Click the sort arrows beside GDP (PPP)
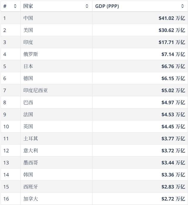Image resolution: width=188 pixels, height=205 pixels. coord(182,6)
